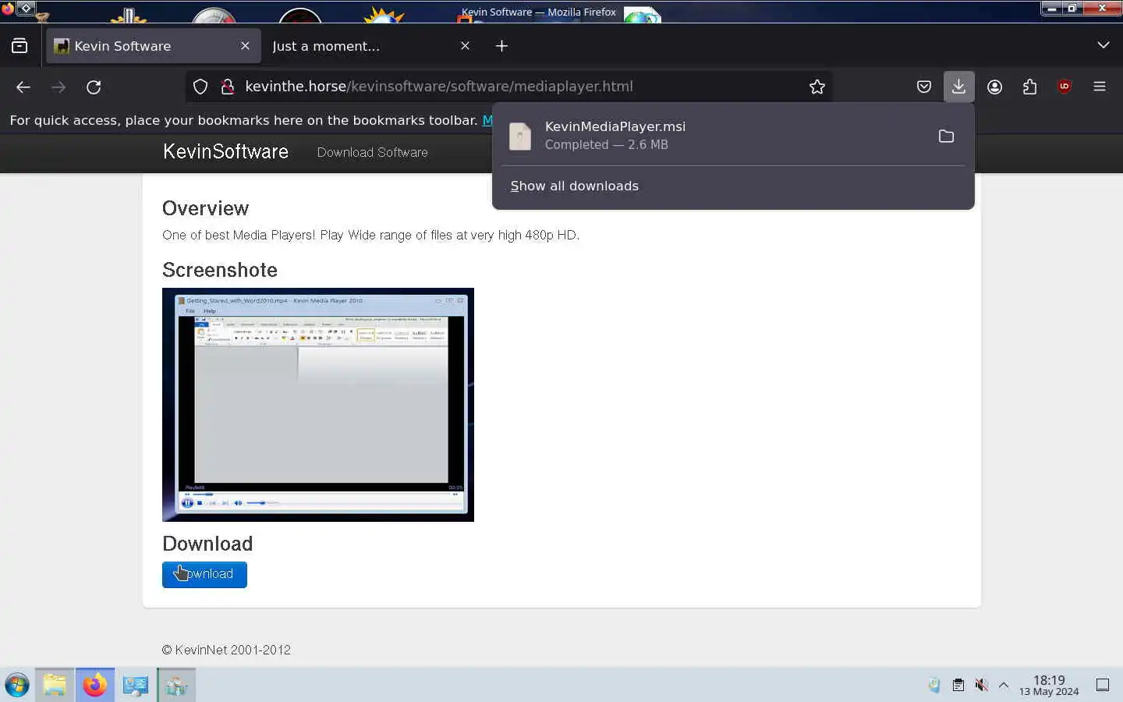This screenshot has width=1123, height=702.
Task: View the media player screenshot image
Action: [318, 405]
